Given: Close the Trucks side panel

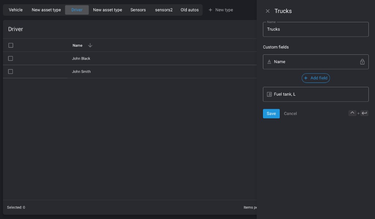Looking at the screenshot, I should (268, 11).
